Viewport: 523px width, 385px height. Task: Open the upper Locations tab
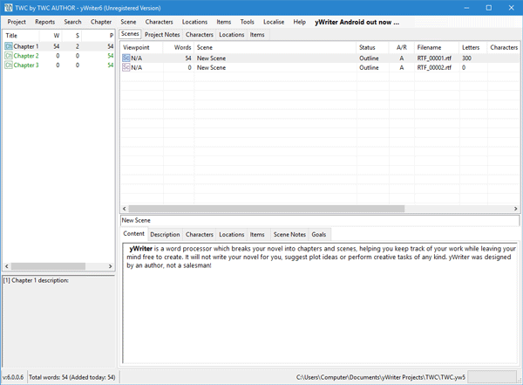(x=232, y=35)
